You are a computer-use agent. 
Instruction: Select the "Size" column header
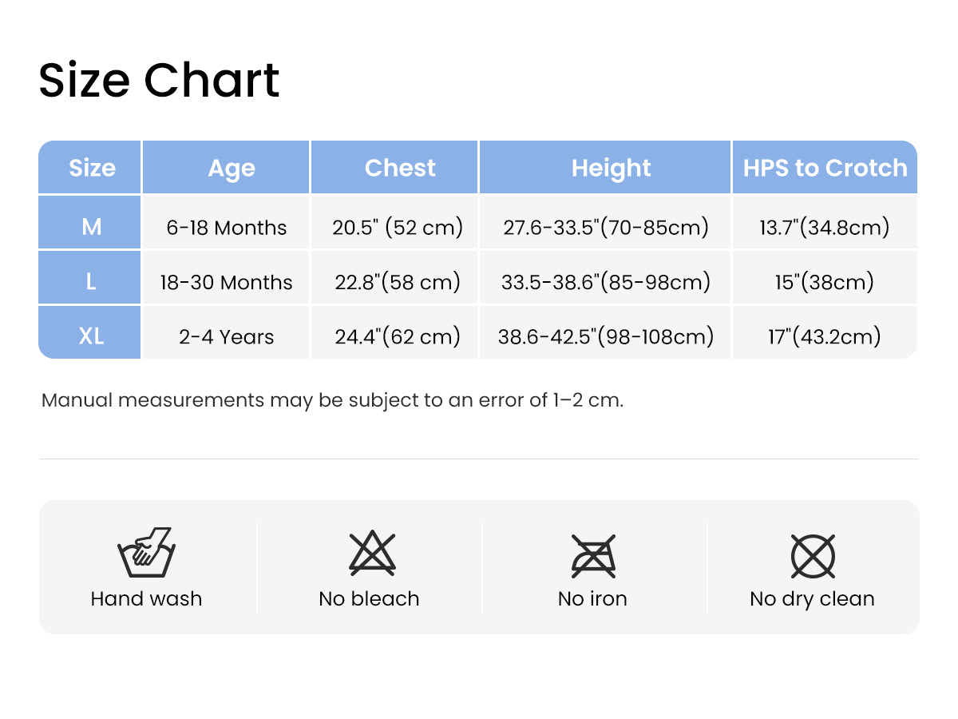pos(90,167)
